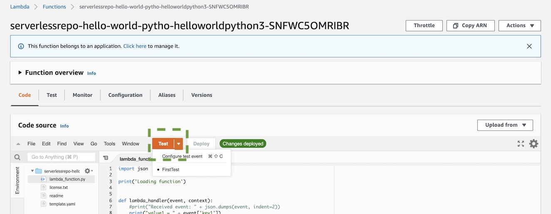Click line number 7 in the gutter
The height and width of the screenshot is (214, 551).
pos(110,207)
